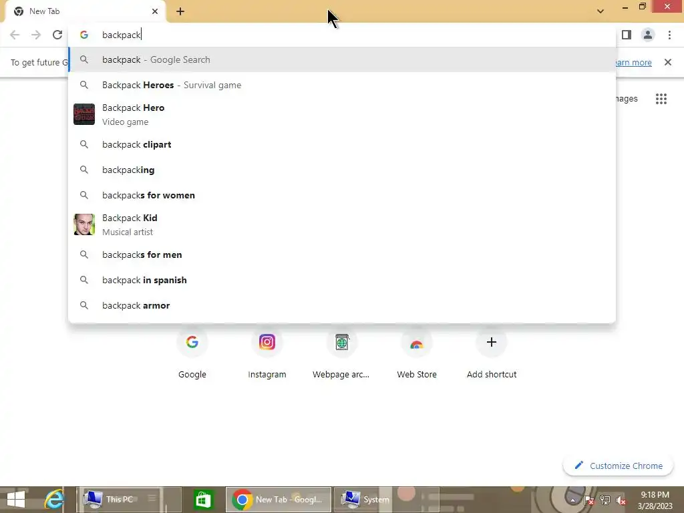Screen dimensions: 684x513
Task: Open the Windows Store taskbar icon
Action: pos(203,500)
